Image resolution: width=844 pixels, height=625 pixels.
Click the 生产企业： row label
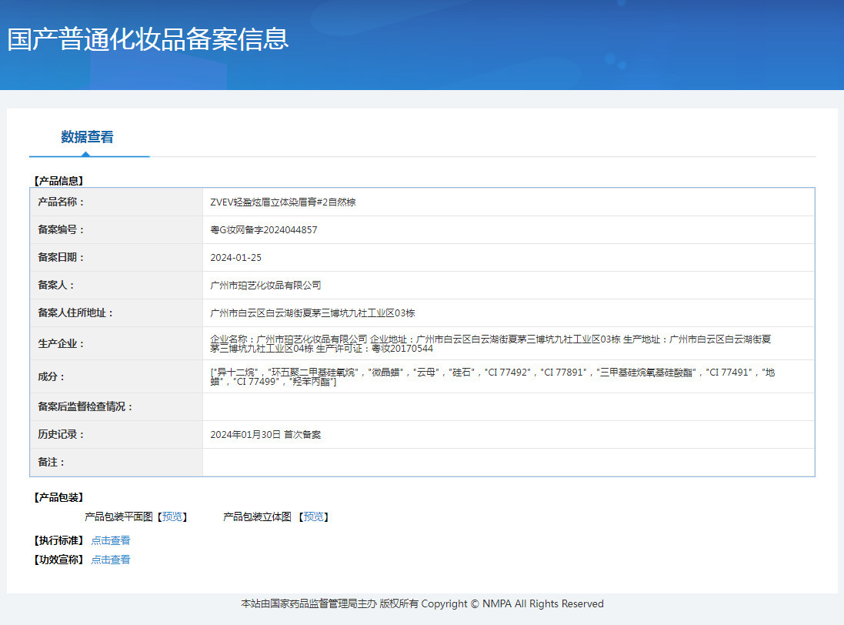tap(61, 344)
